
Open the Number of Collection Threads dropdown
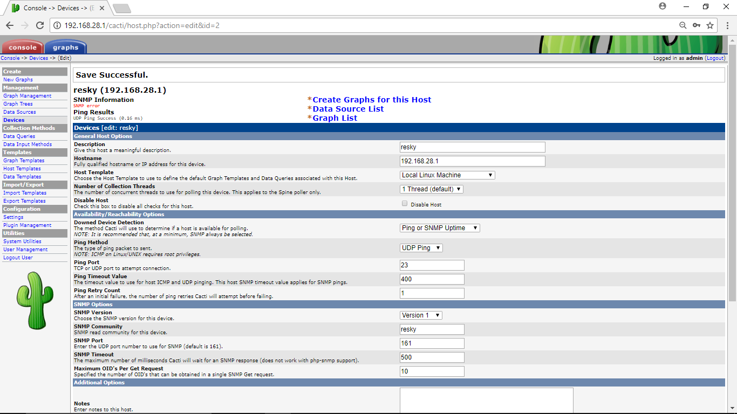click(432, 189)
